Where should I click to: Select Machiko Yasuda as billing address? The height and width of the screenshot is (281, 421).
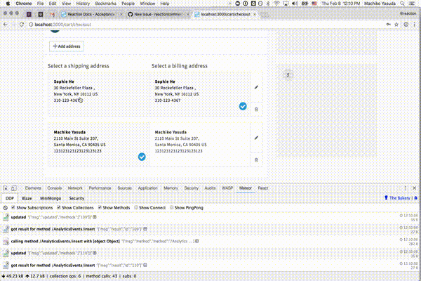coord(200,145)
